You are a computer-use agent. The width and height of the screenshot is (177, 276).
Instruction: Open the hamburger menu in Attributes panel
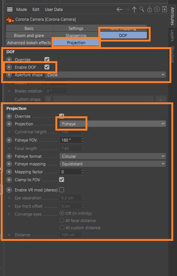pos(10,9)
